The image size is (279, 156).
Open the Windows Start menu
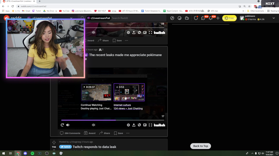coord(3,153)
